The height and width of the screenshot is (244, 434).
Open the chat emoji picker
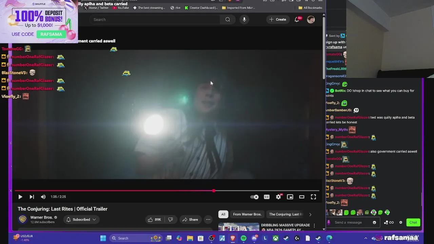374,222
